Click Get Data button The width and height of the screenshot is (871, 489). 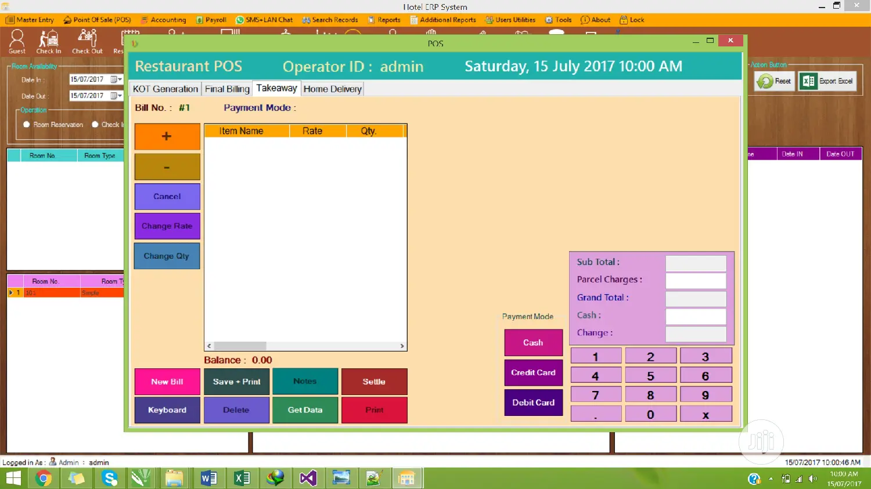click(x=305, y=410)
